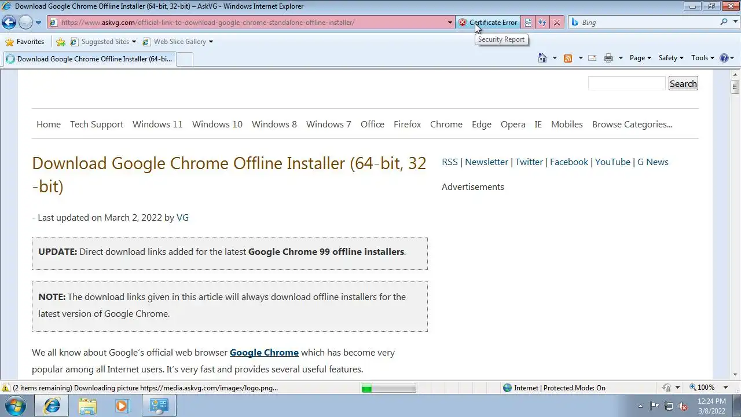Select the Download Google Chrome tab
This screenshot has width=741, height=417.
[89, 59]
